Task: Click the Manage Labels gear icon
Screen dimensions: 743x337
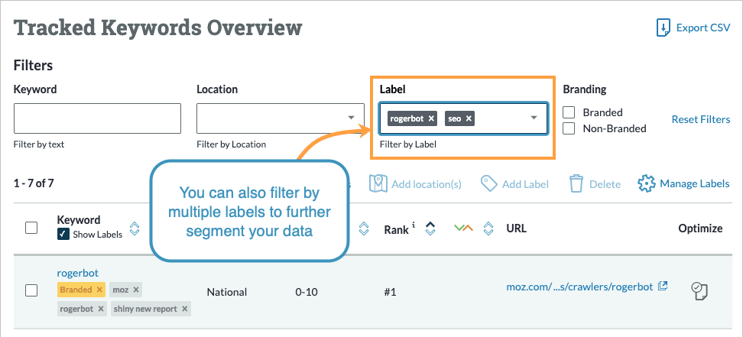Action: (x=647, y=183)
